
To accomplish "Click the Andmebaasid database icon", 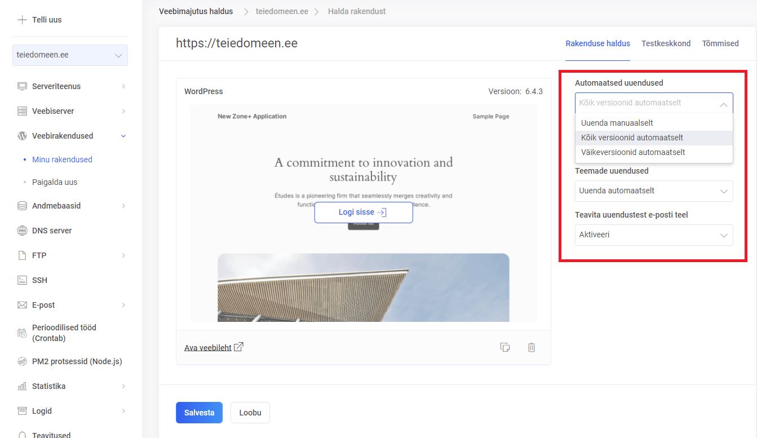I will tap(23, 206).
